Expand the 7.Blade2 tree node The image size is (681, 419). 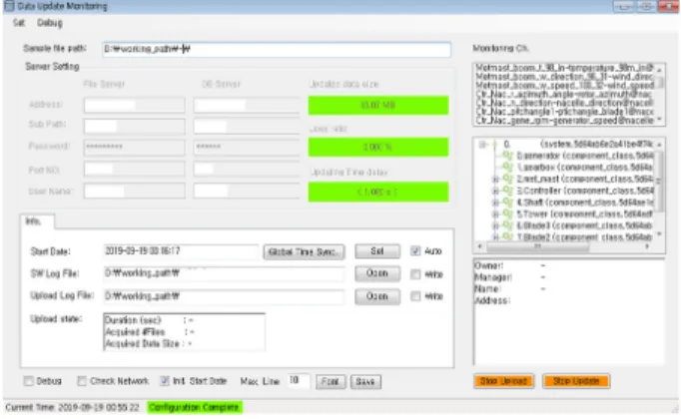pos(495,236)
